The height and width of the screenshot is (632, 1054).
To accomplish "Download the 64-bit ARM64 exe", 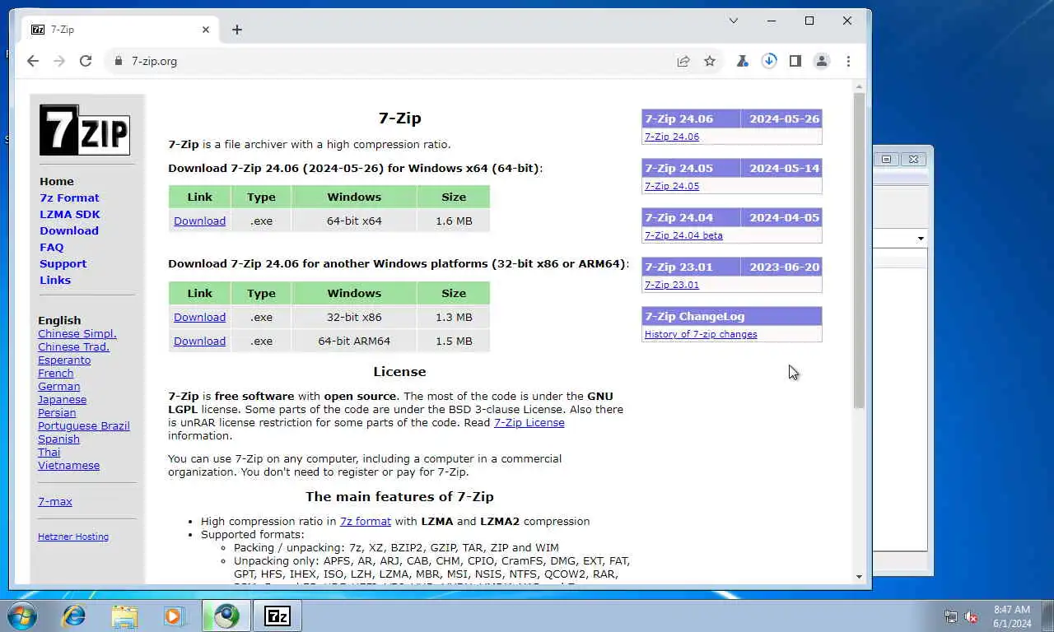I will (199, 341).
